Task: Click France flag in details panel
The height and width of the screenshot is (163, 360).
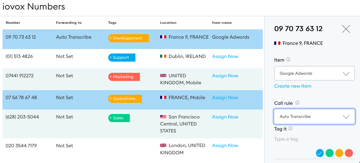Action: pos(277,43)
